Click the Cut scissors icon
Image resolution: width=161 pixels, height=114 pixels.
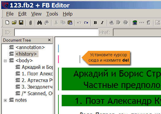(56, 22)
